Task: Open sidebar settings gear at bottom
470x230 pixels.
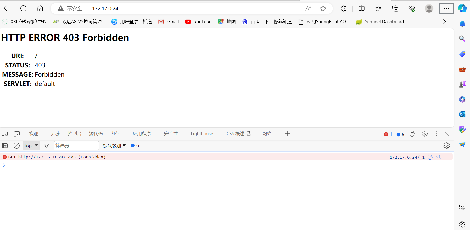Action: point(462,224)
